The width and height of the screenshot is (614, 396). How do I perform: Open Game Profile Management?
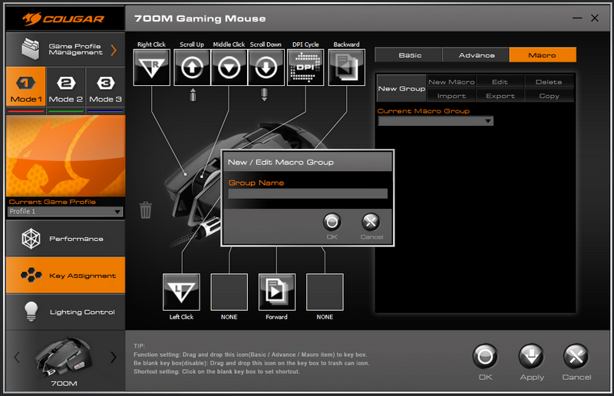(65, 49)
